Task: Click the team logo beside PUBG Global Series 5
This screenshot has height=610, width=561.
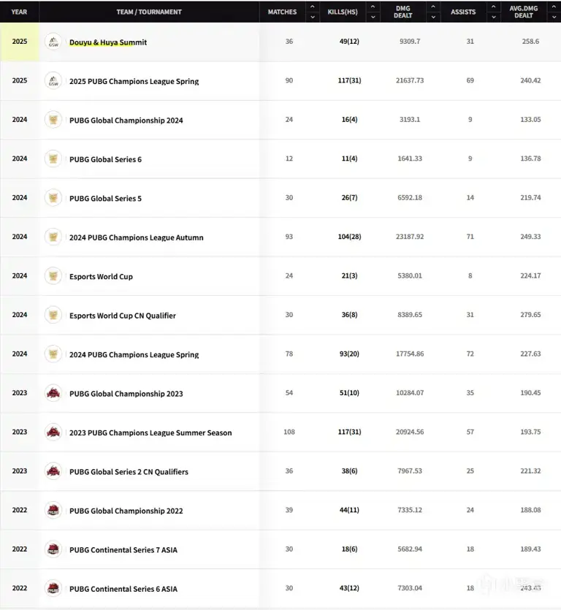Action: pos(53,198)
